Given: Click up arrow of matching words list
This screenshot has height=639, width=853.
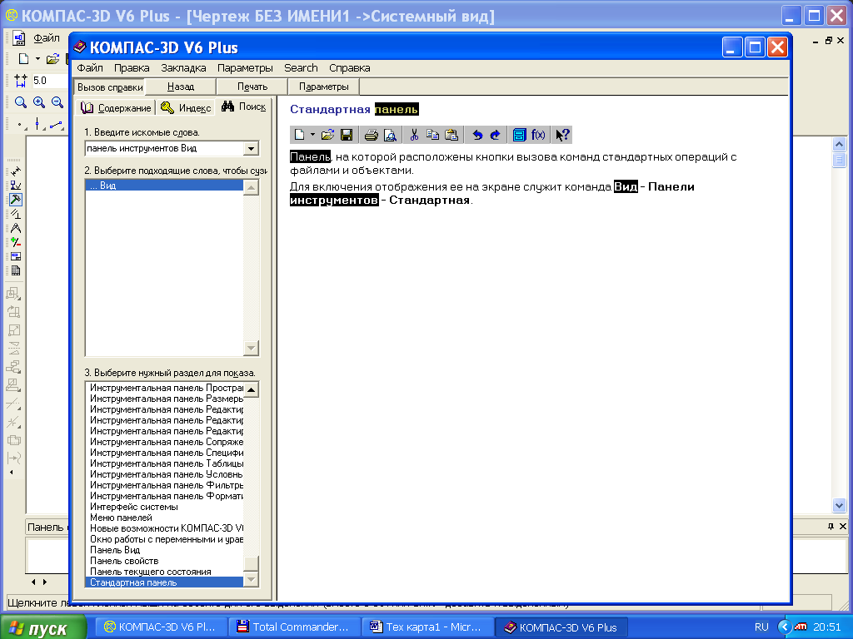Looking at the screenshot, I should pos(251,188).
